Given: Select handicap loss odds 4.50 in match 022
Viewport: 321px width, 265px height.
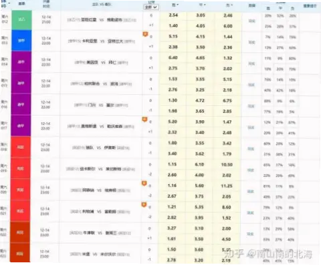Looking at the screenshot, I should [226, 239].
